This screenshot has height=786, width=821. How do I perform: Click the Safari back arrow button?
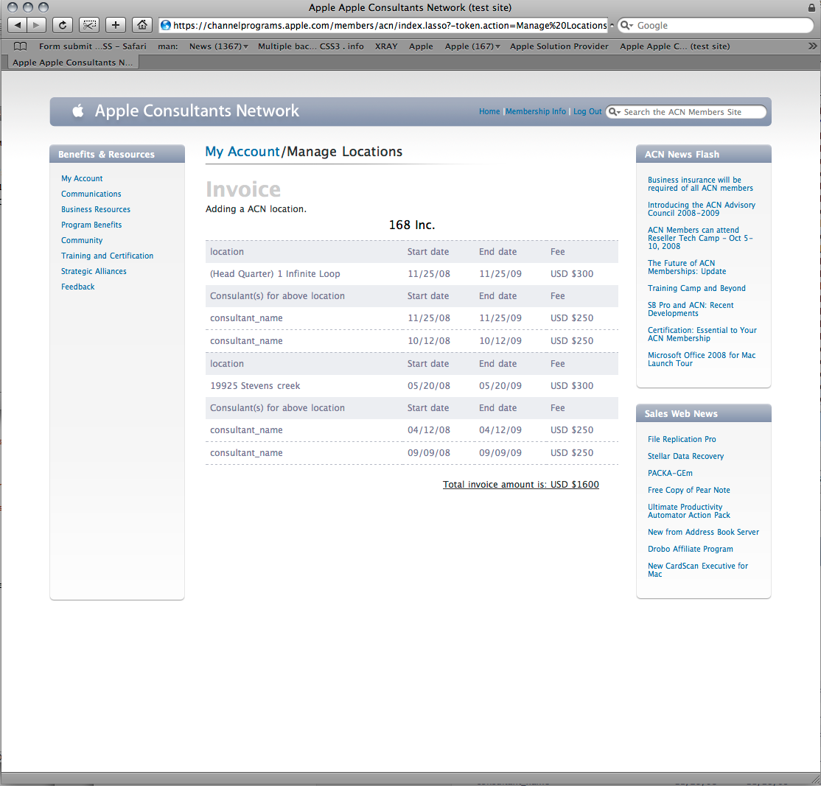[x=17, y=25]
